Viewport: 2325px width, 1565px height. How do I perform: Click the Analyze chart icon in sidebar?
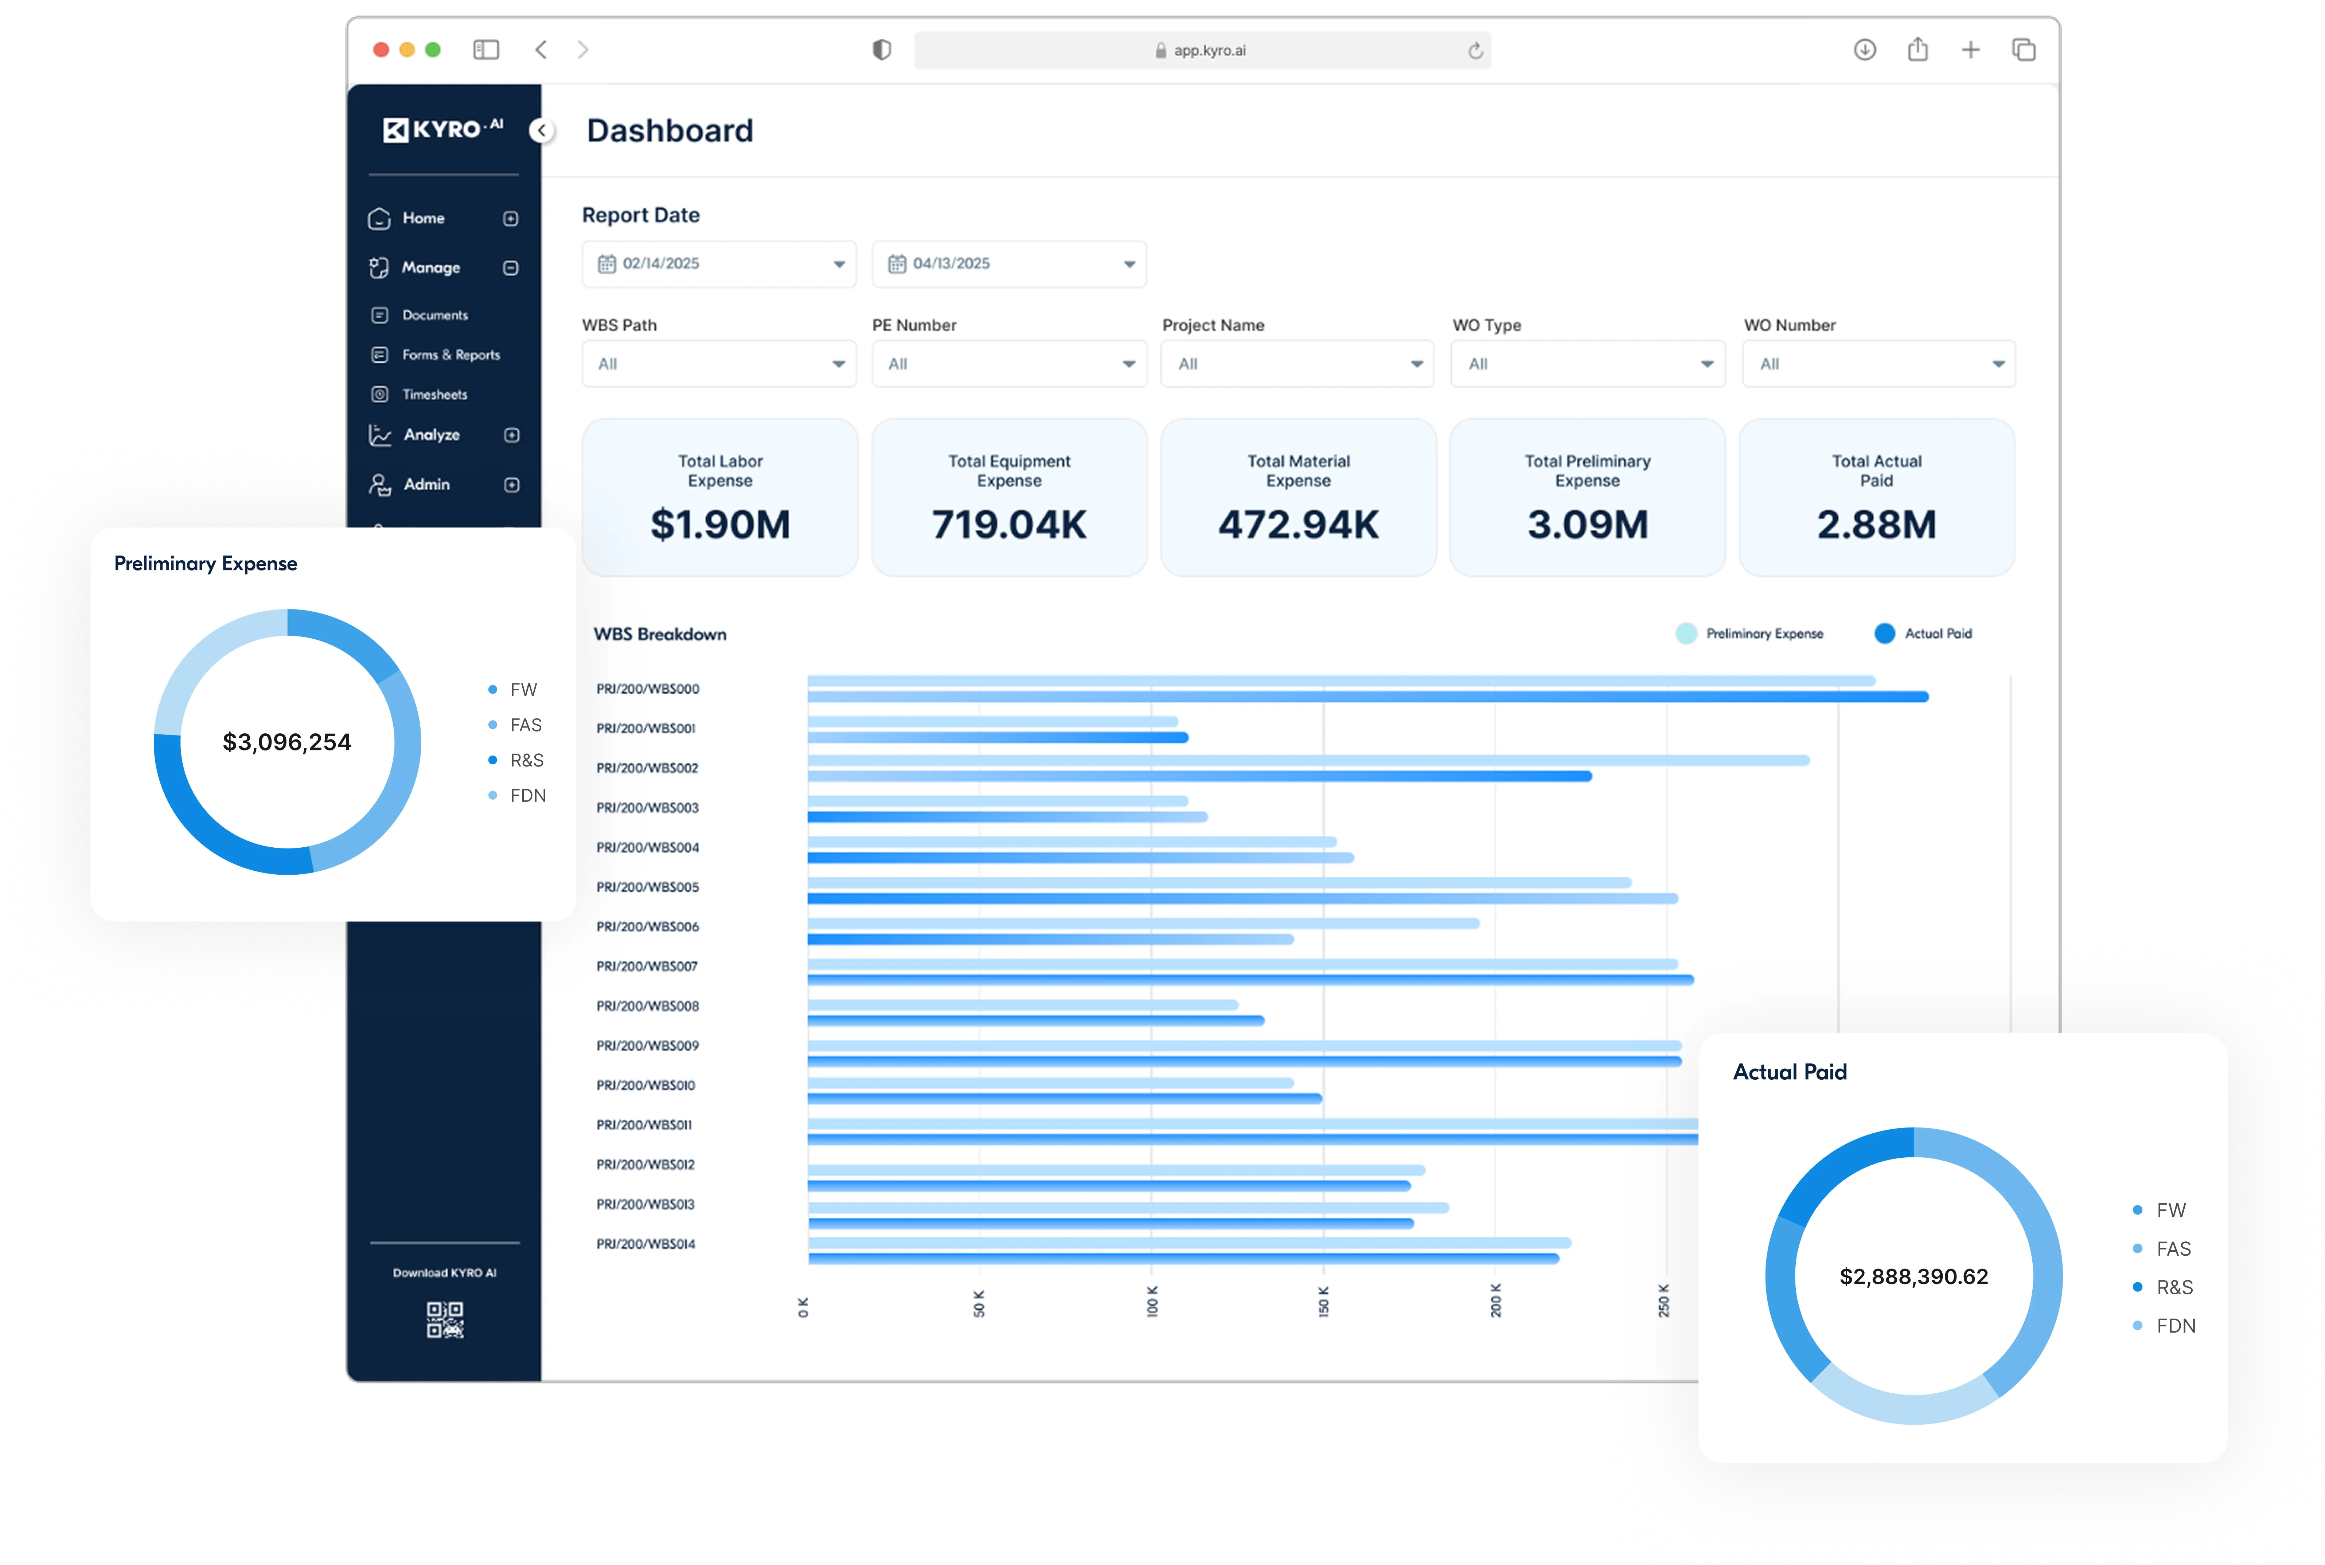381,435
